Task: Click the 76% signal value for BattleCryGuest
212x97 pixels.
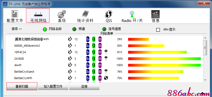Action: pyautogui.click(x=120, y=72)
